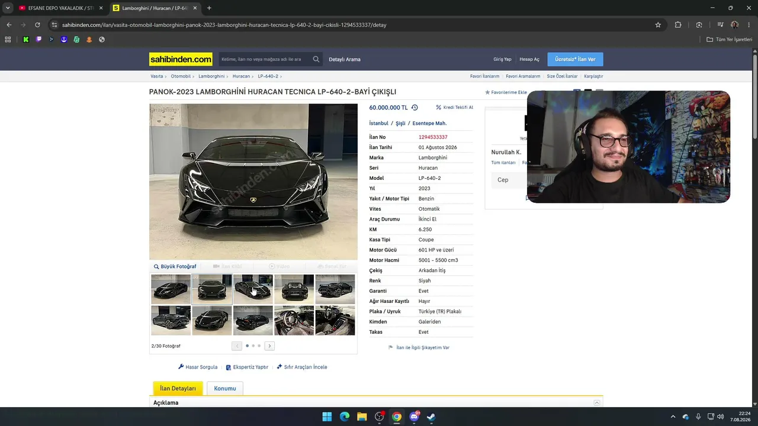Open the volume icon in system tray
Viewport: 758px width, 426px height.
[720, 417]
